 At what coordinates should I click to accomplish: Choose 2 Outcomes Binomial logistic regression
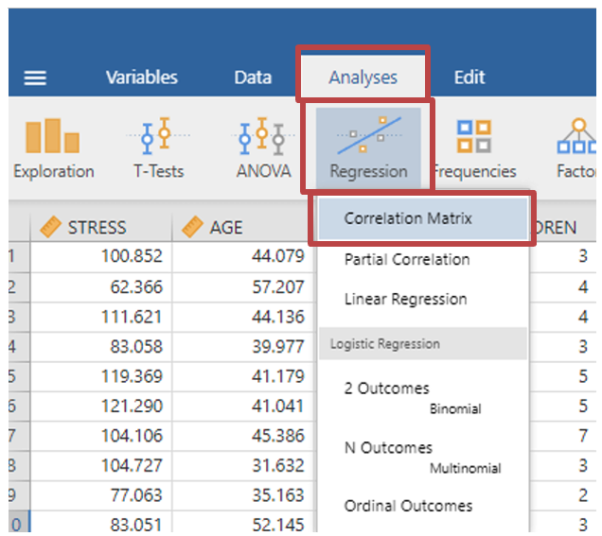tap(386, 389)
